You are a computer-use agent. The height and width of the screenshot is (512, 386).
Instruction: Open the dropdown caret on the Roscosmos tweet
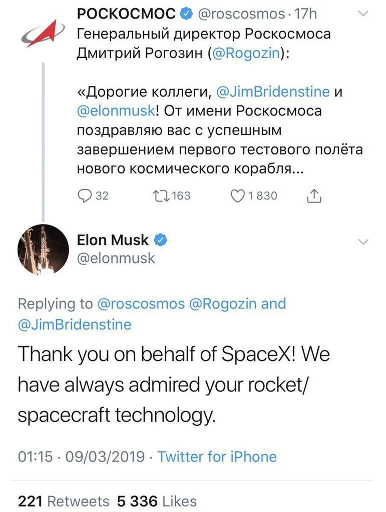tap(364, 13)
